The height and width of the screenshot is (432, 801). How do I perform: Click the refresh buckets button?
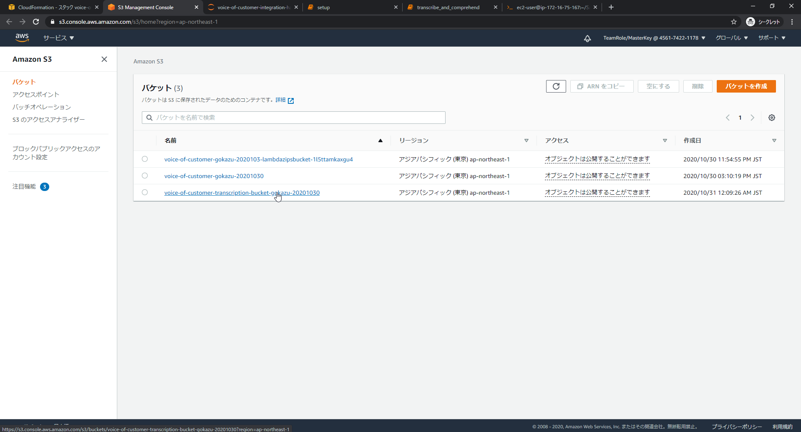556,86
